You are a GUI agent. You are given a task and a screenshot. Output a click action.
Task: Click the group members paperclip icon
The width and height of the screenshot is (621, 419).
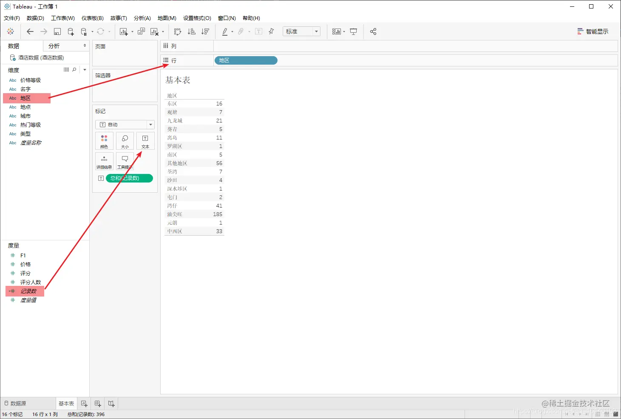241,31
